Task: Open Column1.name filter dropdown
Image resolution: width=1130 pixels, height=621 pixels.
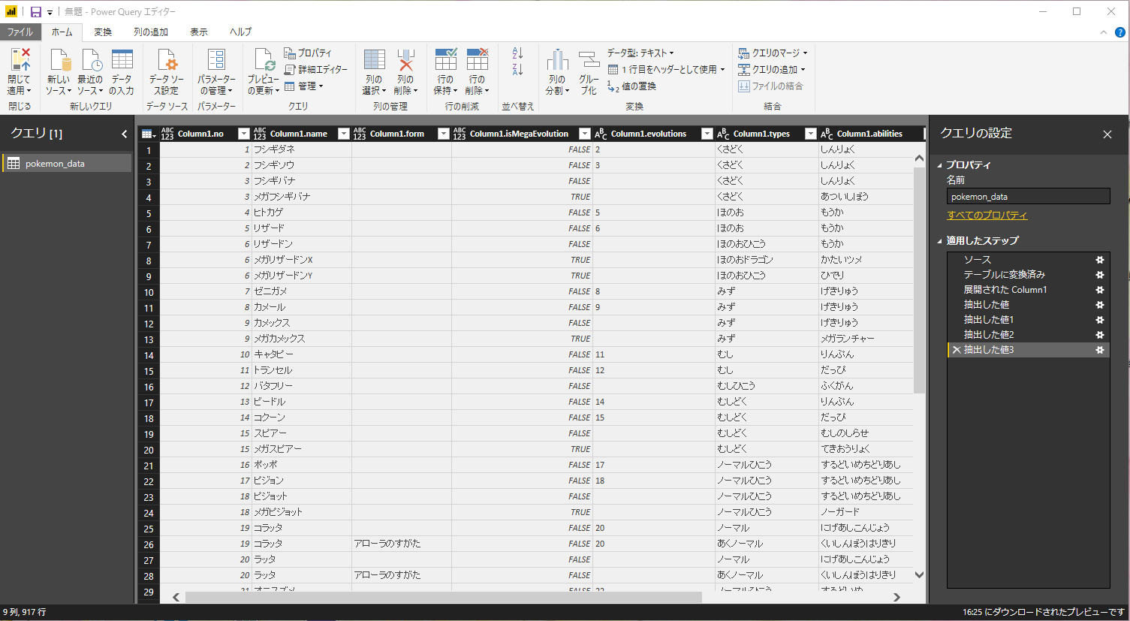Action: (344, 134)
